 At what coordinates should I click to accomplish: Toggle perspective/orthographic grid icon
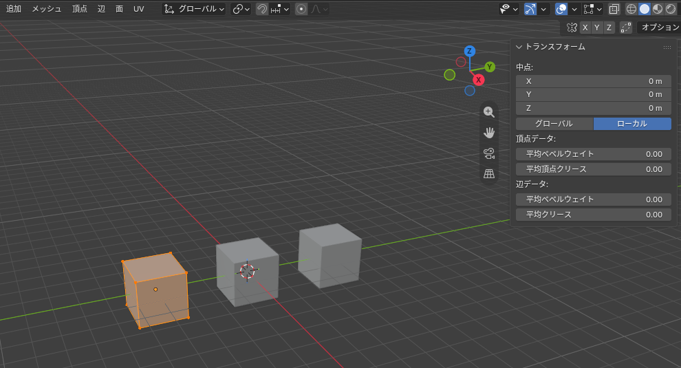point(488,174)
